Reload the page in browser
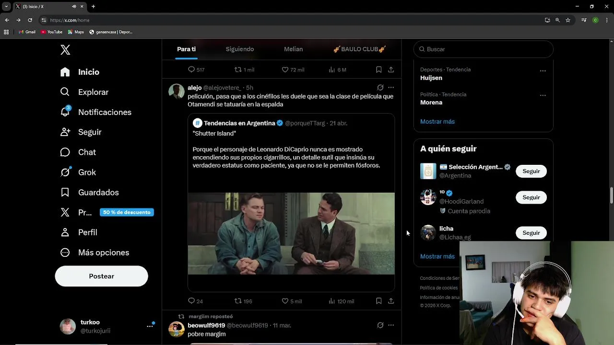This screenshot has width=614, height=345. 30,20
